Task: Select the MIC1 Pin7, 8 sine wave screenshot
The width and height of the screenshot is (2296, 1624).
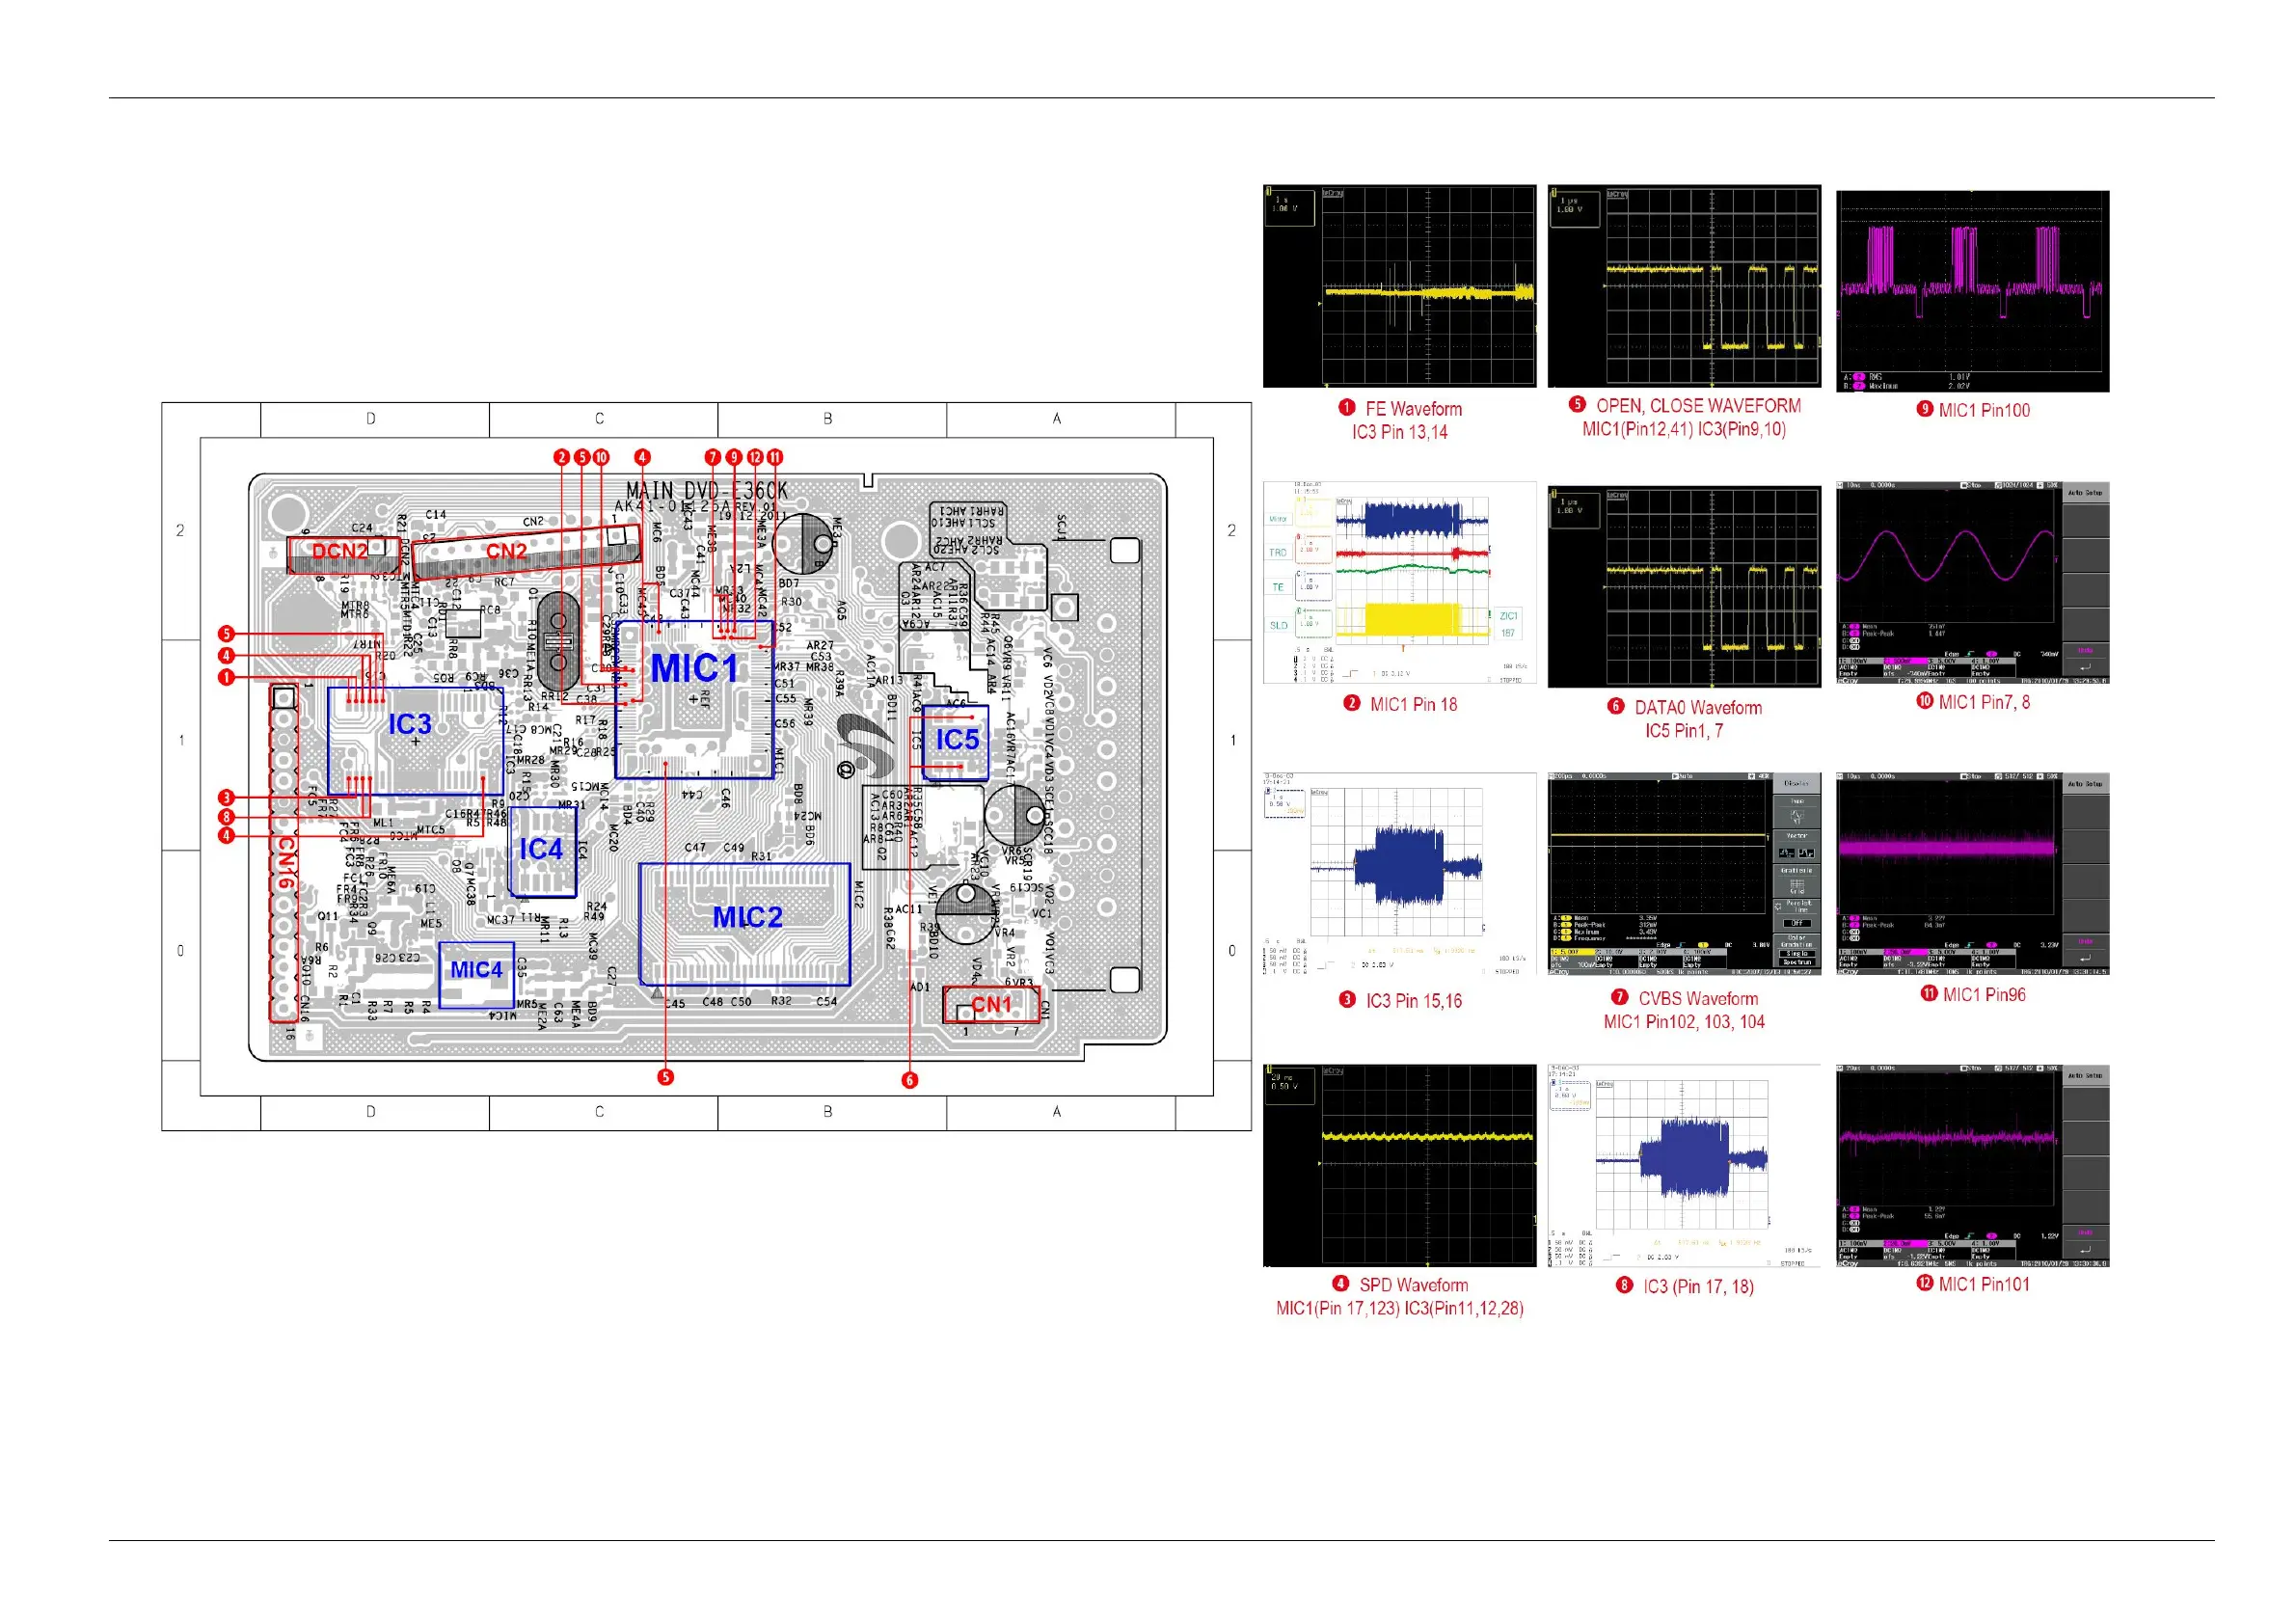Action: pyautogui.click(x=1972, y=583)
